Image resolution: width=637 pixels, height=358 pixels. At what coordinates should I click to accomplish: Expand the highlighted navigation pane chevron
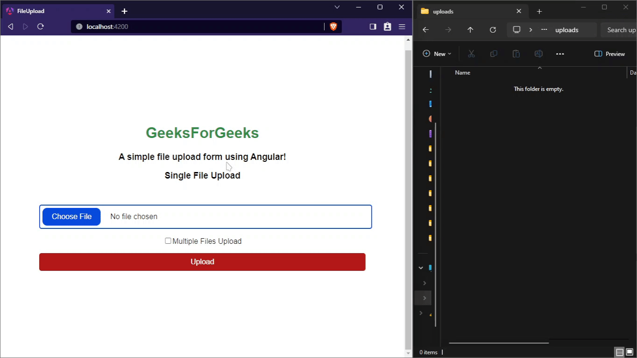click(x=424, y=298)
